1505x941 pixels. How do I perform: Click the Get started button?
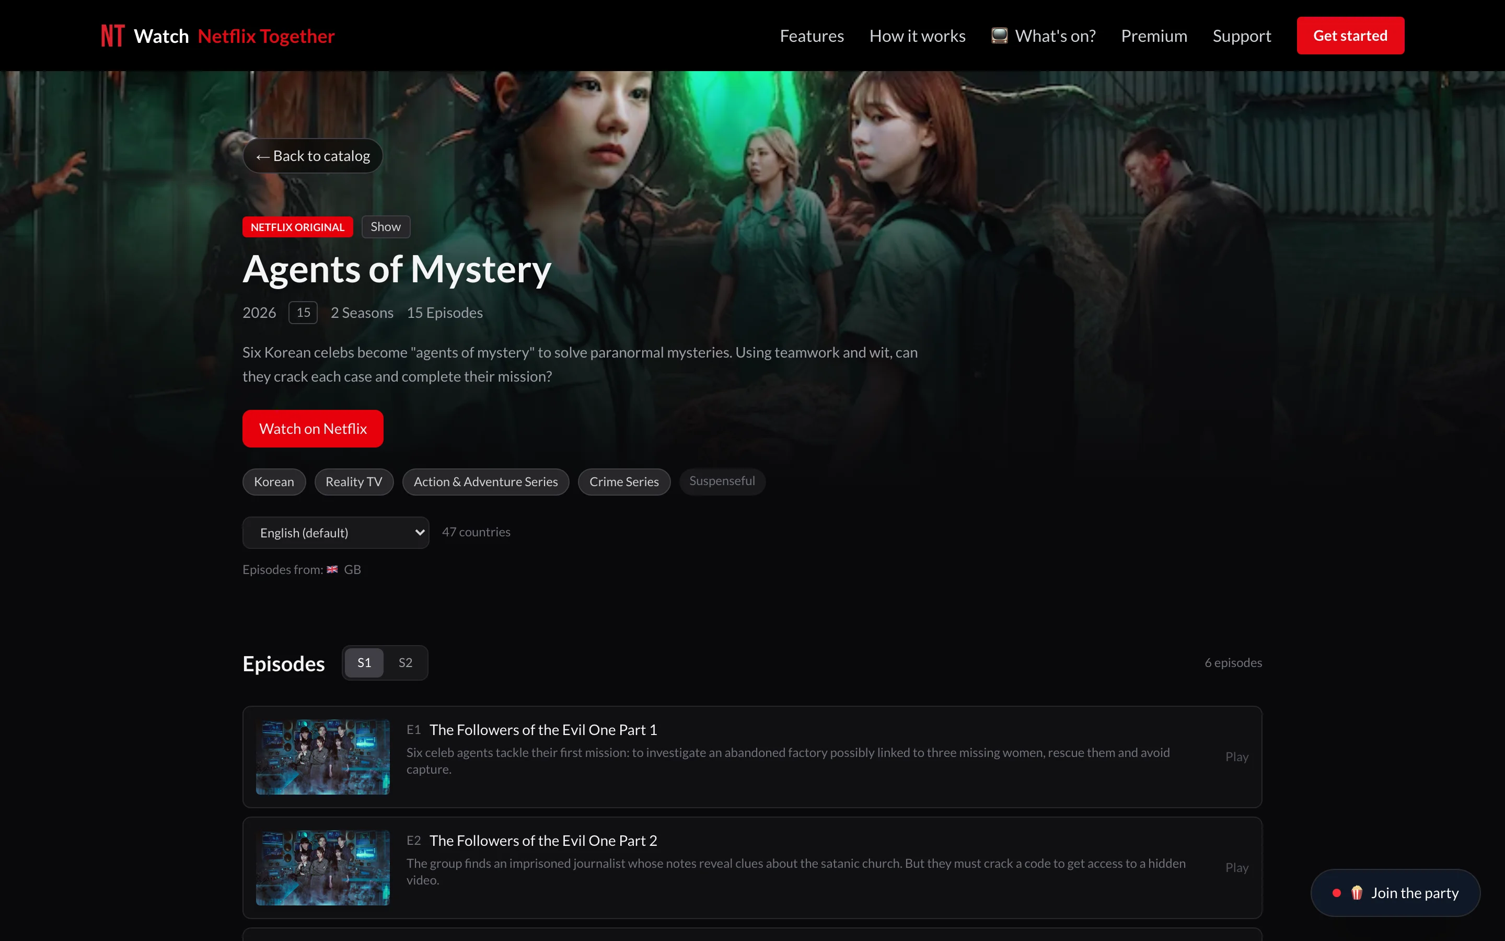[1350, 36]
